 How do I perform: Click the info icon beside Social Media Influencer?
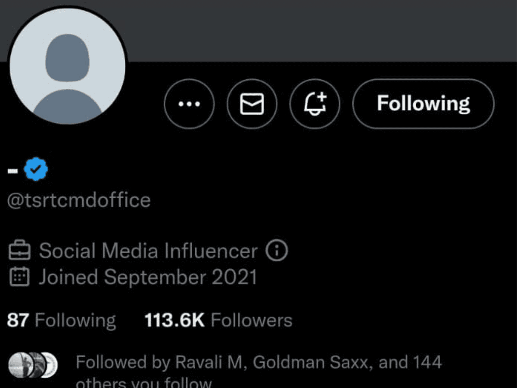click(276, 250)
